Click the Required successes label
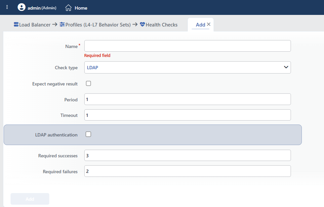Screen dimensions: 324x207 pyautogui.click(x=58, y=156)
